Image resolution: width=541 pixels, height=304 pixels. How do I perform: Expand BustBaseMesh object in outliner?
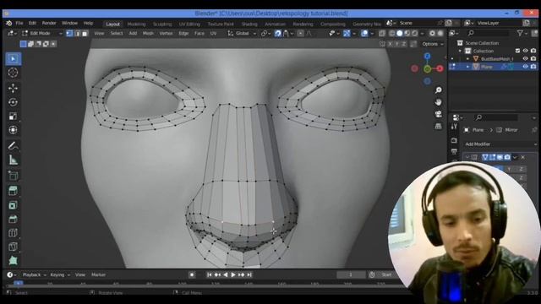pos(467,58)
